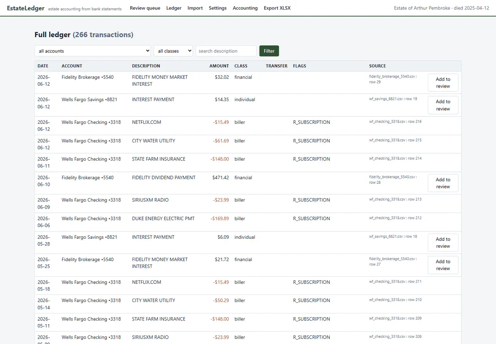Expand the all accounts dropdown

pos(93,51)
